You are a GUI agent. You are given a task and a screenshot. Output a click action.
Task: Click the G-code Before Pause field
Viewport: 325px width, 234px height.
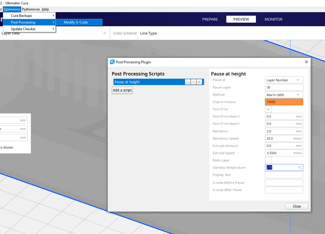click(x=284, y=183)
